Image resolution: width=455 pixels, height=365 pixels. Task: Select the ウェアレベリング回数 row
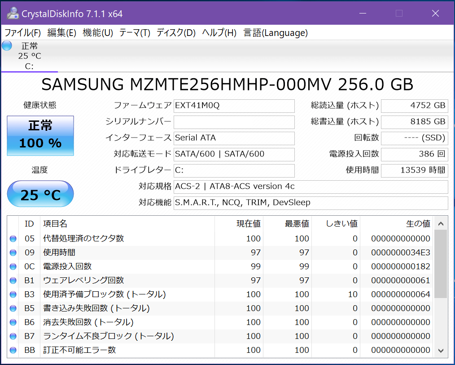point(220,280)
